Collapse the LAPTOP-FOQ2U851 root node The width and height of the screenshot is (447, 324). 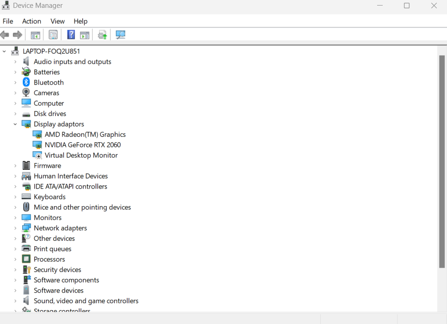[x=4, y=51]
